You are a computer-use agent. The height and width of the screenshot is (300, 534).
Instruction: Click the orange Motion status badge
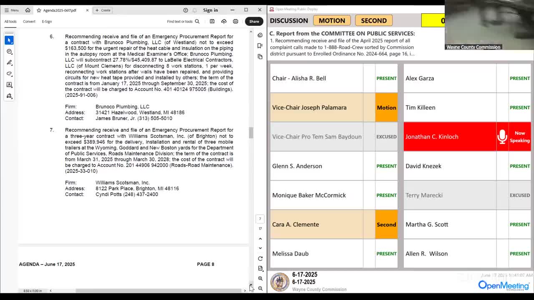[386, 107]
